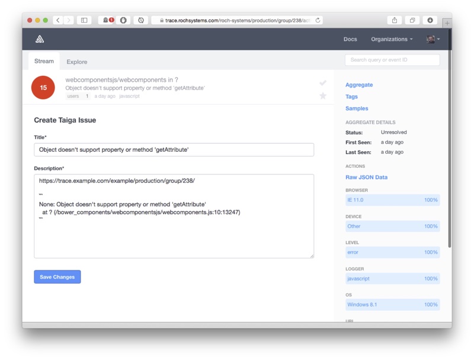Open the Ghostery extension with badge
474x360 pixels.
(106, 20)
